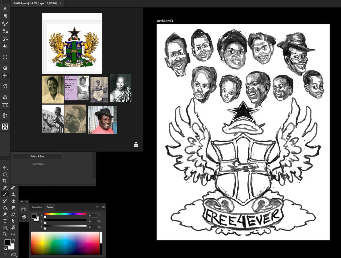341x258 pixels.
Task: Select the Eyedropper tool
Action: 5,188
